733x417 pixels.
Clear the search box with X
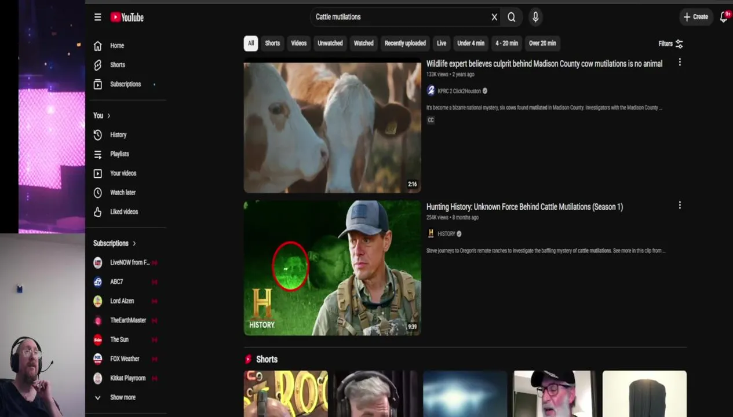(494, 17)
